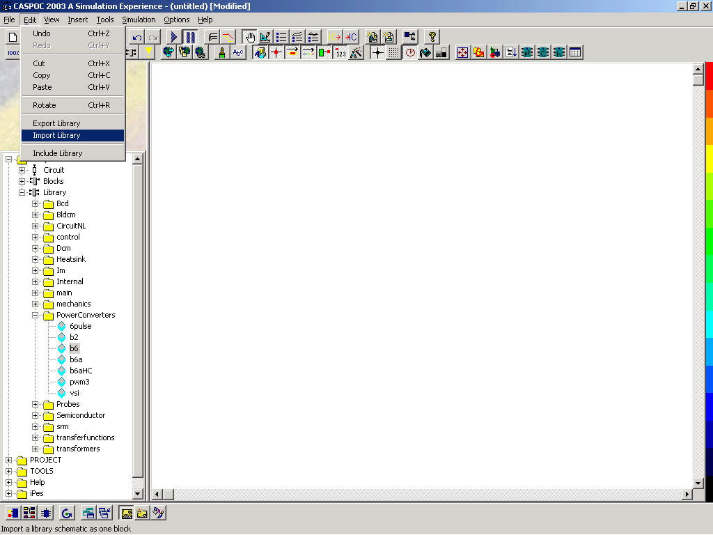Select the green paintbrush tool

pos(222,52)
